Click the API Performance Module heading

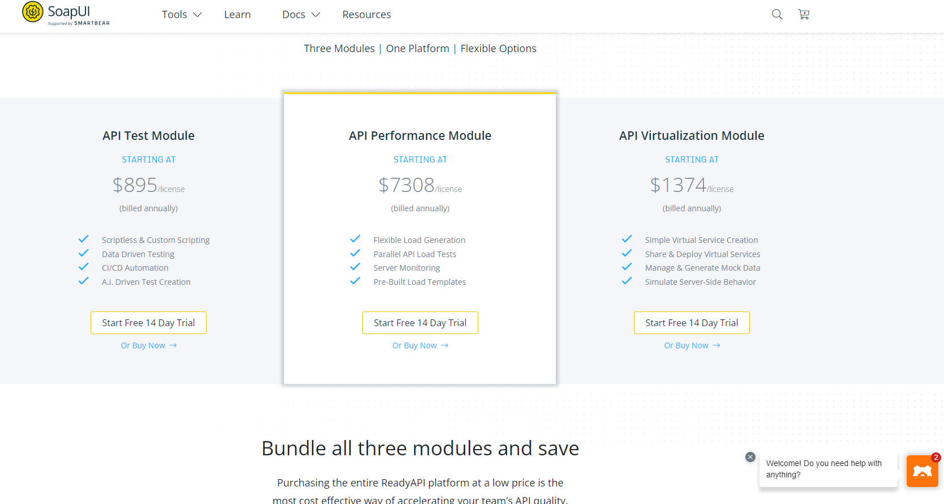(420, 136)
